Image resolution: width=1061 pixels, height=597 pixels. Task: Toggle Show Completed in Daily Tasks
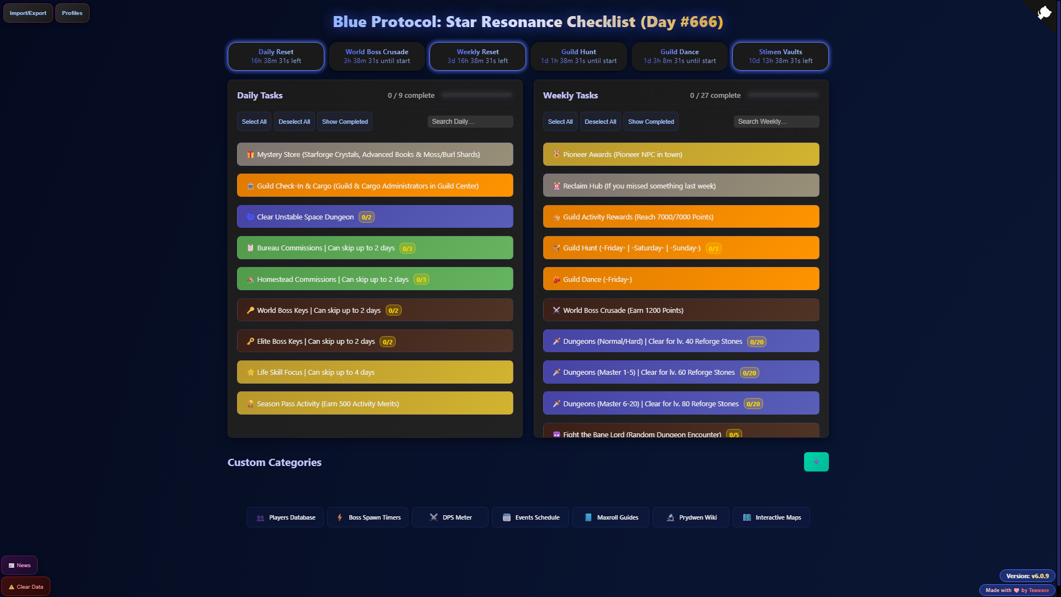click(x=345, y=122)
